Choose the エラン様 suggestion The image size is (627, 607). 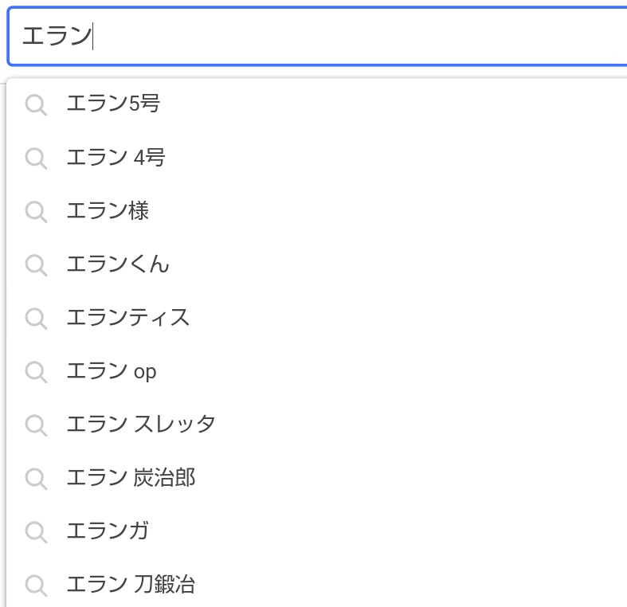(317, 211)
